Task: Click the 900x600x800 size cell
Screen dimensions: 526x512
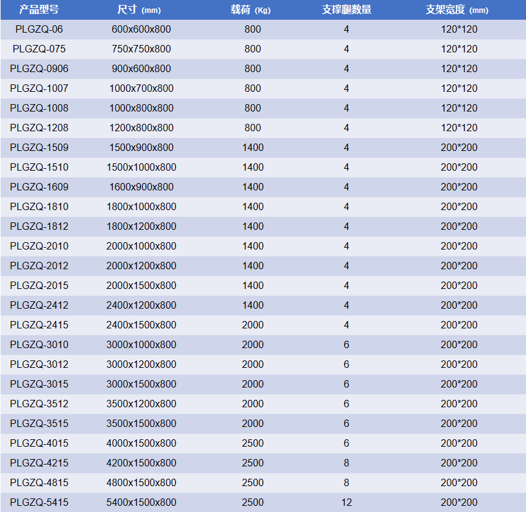Action: 141,68
